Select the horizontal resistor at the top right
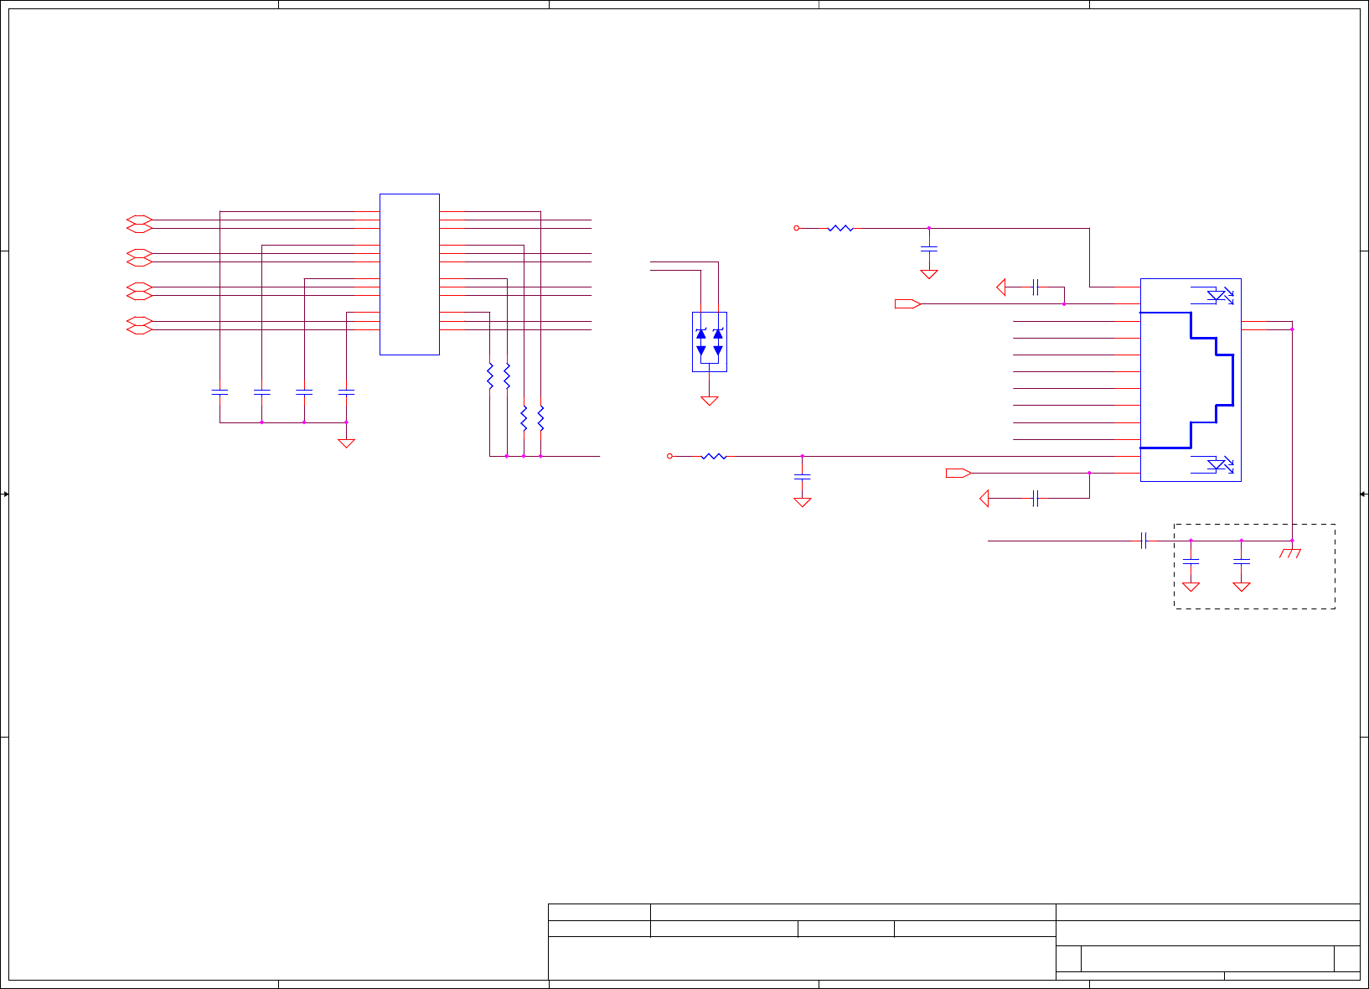1369x989 pixels. coord(840,228)
